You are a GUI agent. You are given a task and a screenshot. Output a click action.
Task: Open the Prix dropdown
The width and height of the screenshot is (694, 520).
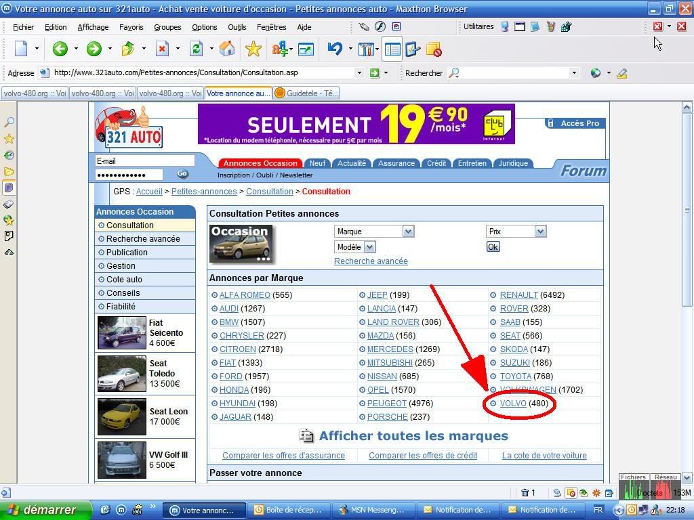click(x=516, y=232)
